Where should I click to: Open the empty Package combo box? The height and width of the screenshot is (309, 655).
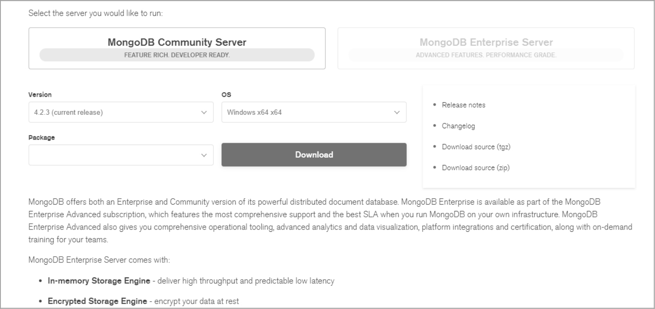[x=113, y=155]
